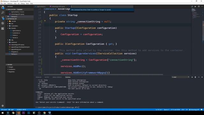Collapse the ADVANTAGE.API project section
Screen dimensions: 204x115
tap(19, 19)
